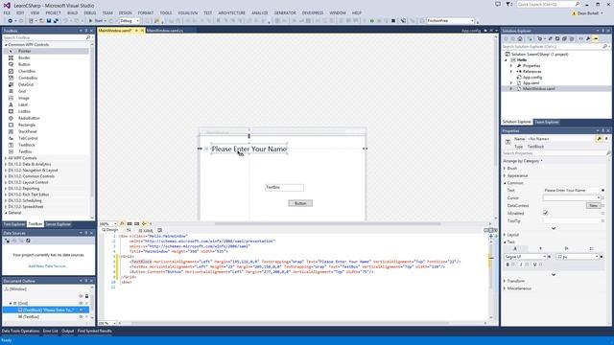
Task: Click the Underline icon in Text properties
Action: click(x=534, y=264)
